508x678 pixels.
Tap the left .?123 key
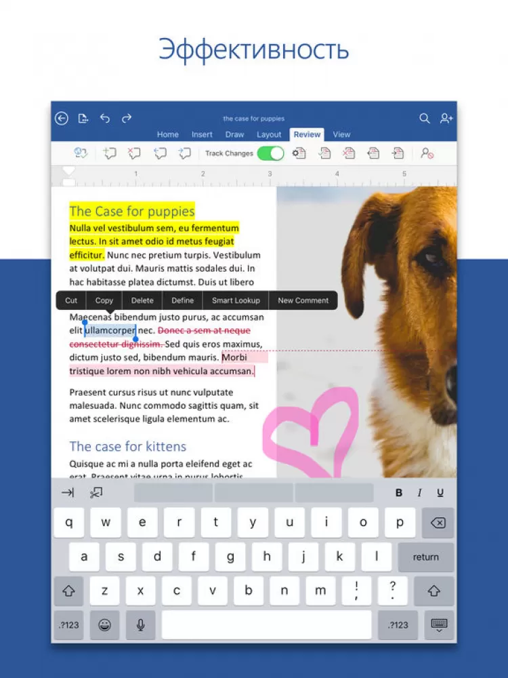click(68, 625)
